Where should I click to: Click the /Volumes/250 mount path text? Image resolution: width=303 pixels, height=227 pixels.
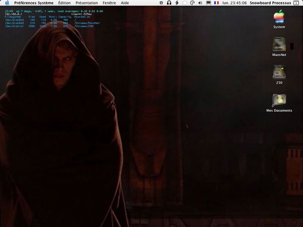(84, 26)
